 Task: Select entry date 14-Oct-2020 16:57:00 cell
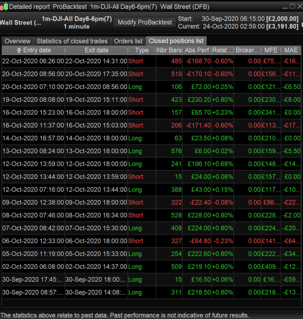coord(33,138)
